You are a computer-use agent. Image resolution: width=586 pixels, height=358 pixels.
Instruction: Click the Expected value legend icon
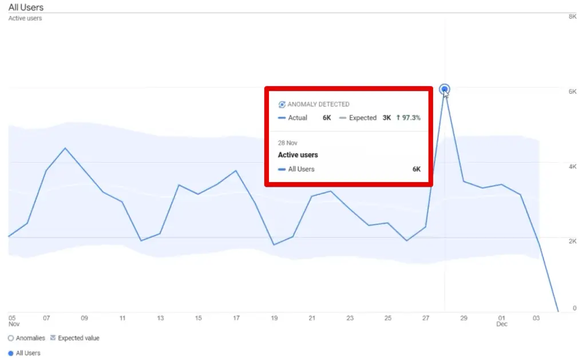53,338
